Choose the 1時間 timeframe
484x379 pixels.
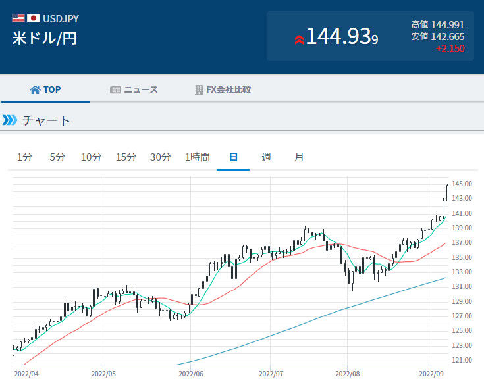(x=198, y=157)
